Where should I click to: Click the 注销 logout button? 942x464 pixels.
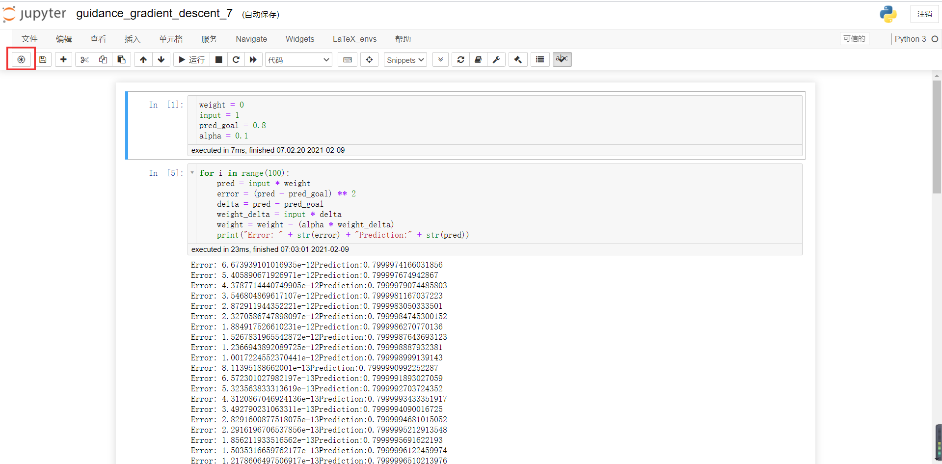click(924, 14)
